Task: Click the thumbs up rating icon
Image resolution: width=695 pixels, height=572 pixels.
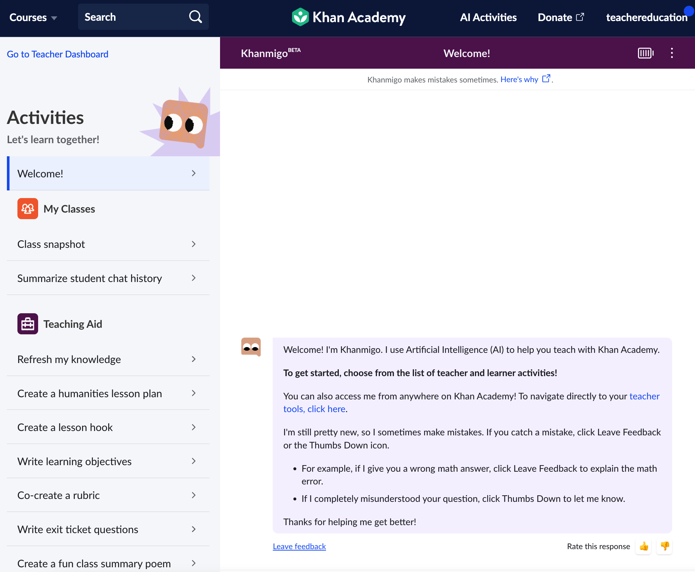Action: pyautogui.click(x=643, y=546)
